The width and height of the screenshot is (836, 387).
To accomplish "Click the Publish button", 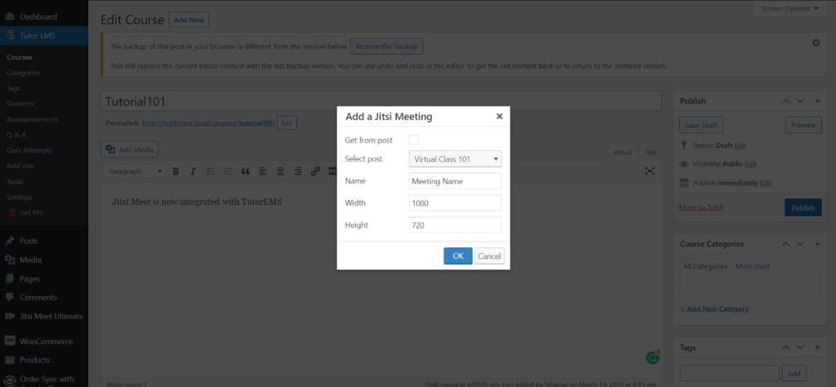I will click(x=803, y=207).
